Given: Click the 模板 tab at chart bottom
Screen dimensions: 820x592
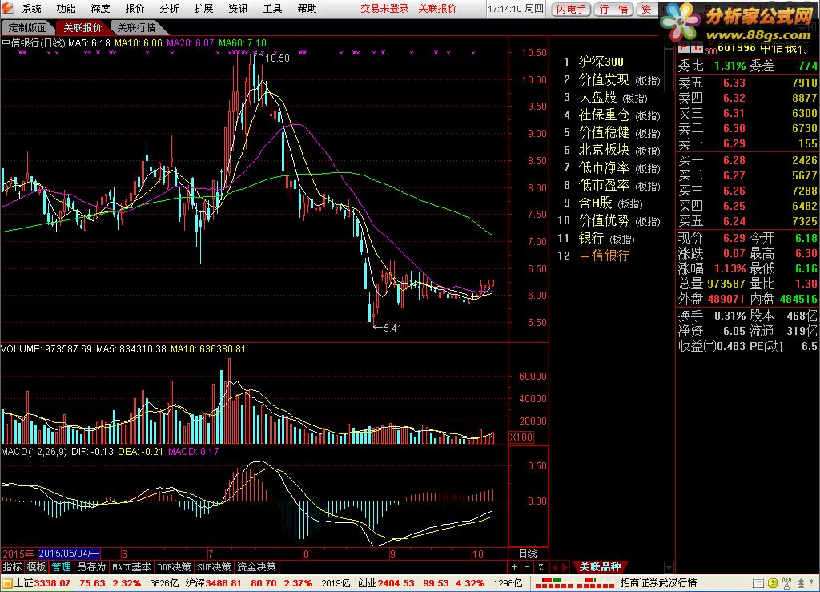Looking at the screenshot, I should pyautogui.click(x=36, y=567).
